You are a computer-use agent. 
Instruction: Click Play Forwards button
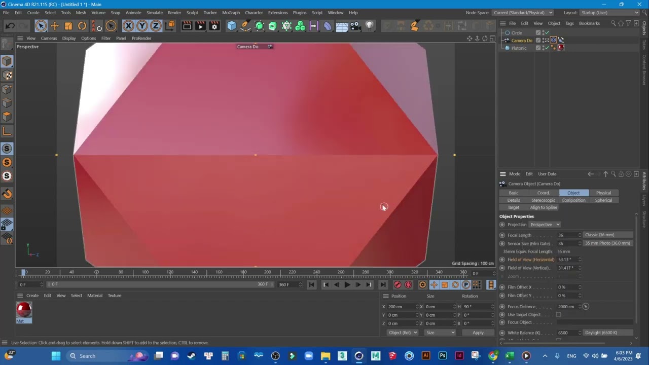click(347, 285)
